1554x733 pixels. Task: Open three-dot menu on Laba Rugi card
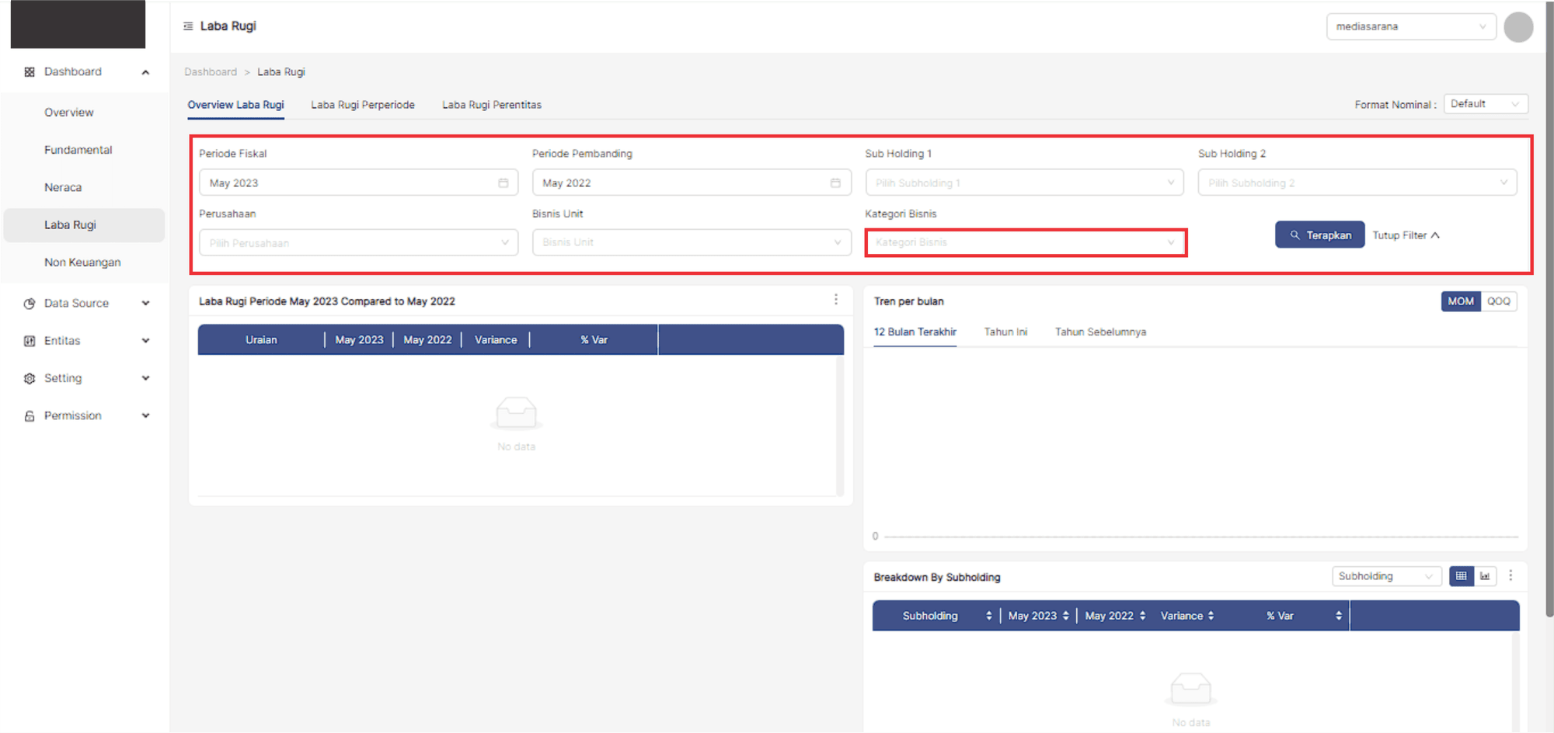[836, 300]
